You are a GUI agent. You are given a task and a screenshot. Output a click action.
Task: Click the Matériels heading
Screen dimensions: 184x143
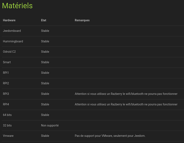[17, 6]
